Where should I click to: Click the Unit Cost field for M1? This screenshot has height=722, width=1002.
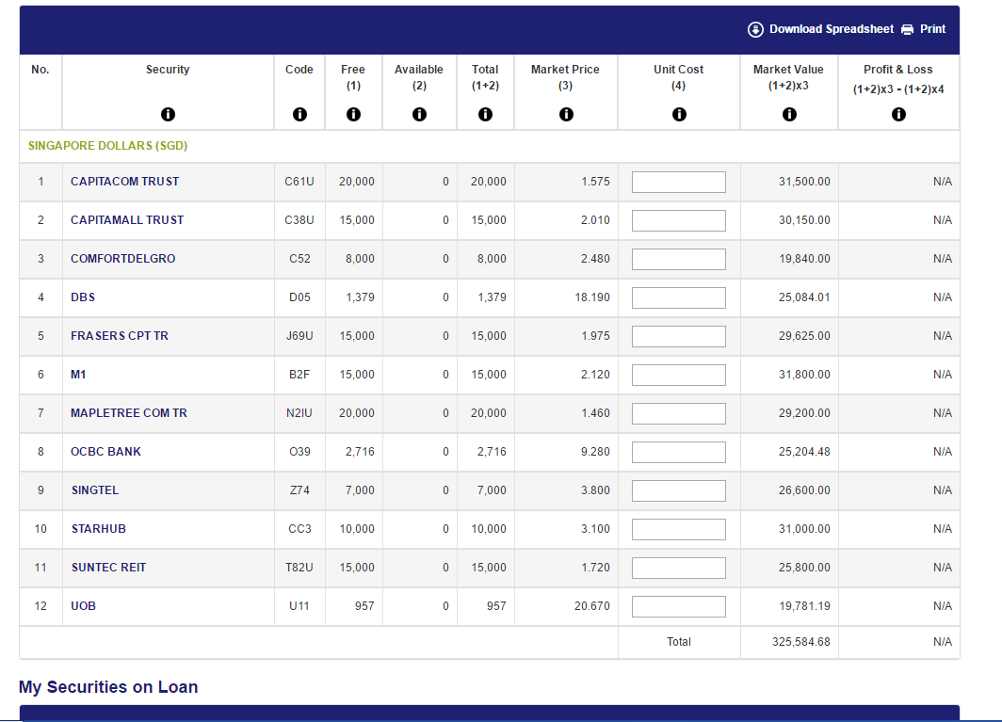coord(678,375)
